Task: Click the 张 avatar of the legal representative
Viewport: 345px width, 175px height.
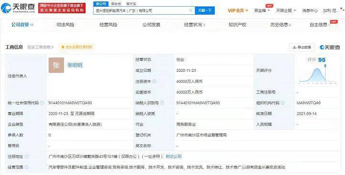Action: point(56,65)
